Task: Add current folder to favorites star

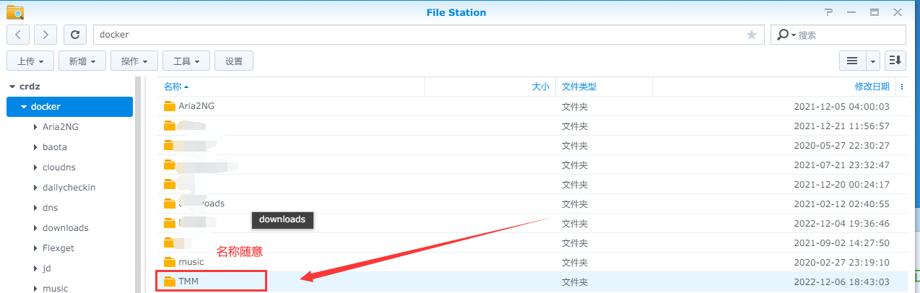Action: click(x=752, y=35)
